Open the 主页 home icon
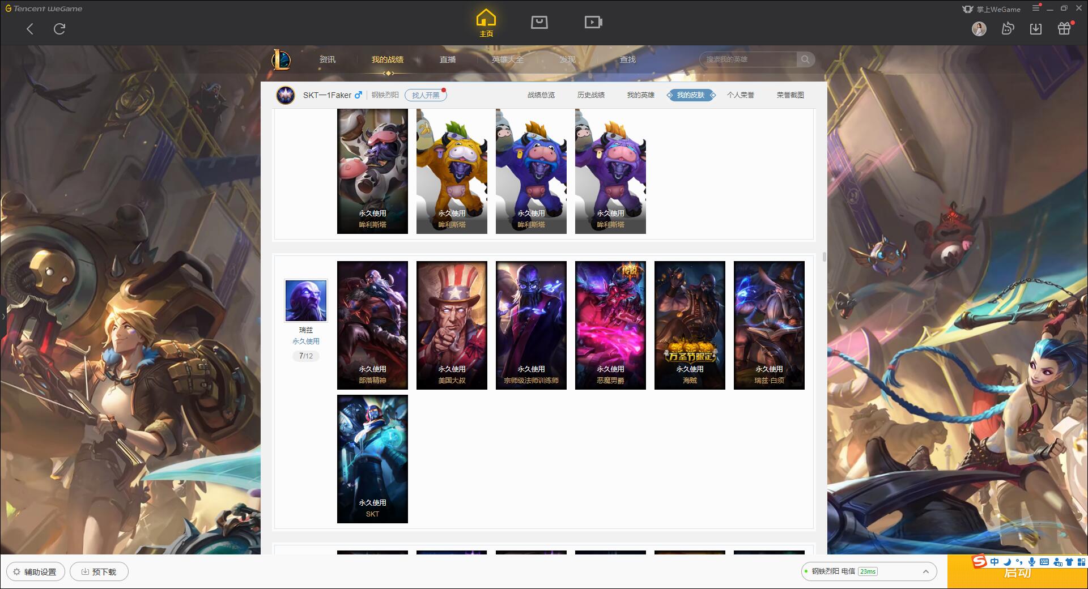This screenshot has height=589, width=1088. 486,23
